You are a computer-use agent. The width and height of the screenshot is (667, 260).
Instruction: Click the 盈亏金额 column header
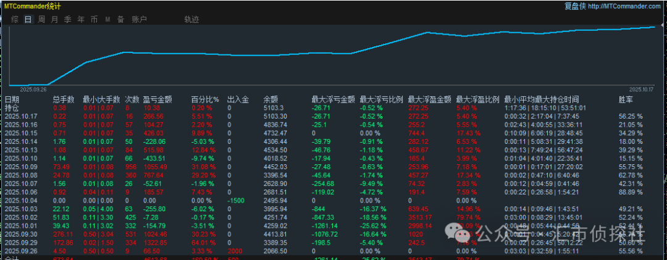tap(158, 99)
